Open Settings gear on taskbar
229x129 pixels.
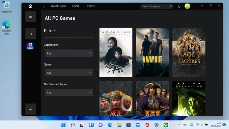coord(156,125)
